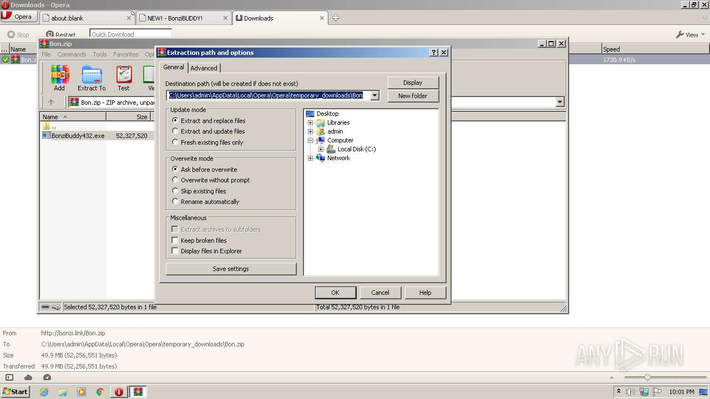Screen dimensions: 710x399
Task: Click the Quick Download input field
Action: pos(130,34)
